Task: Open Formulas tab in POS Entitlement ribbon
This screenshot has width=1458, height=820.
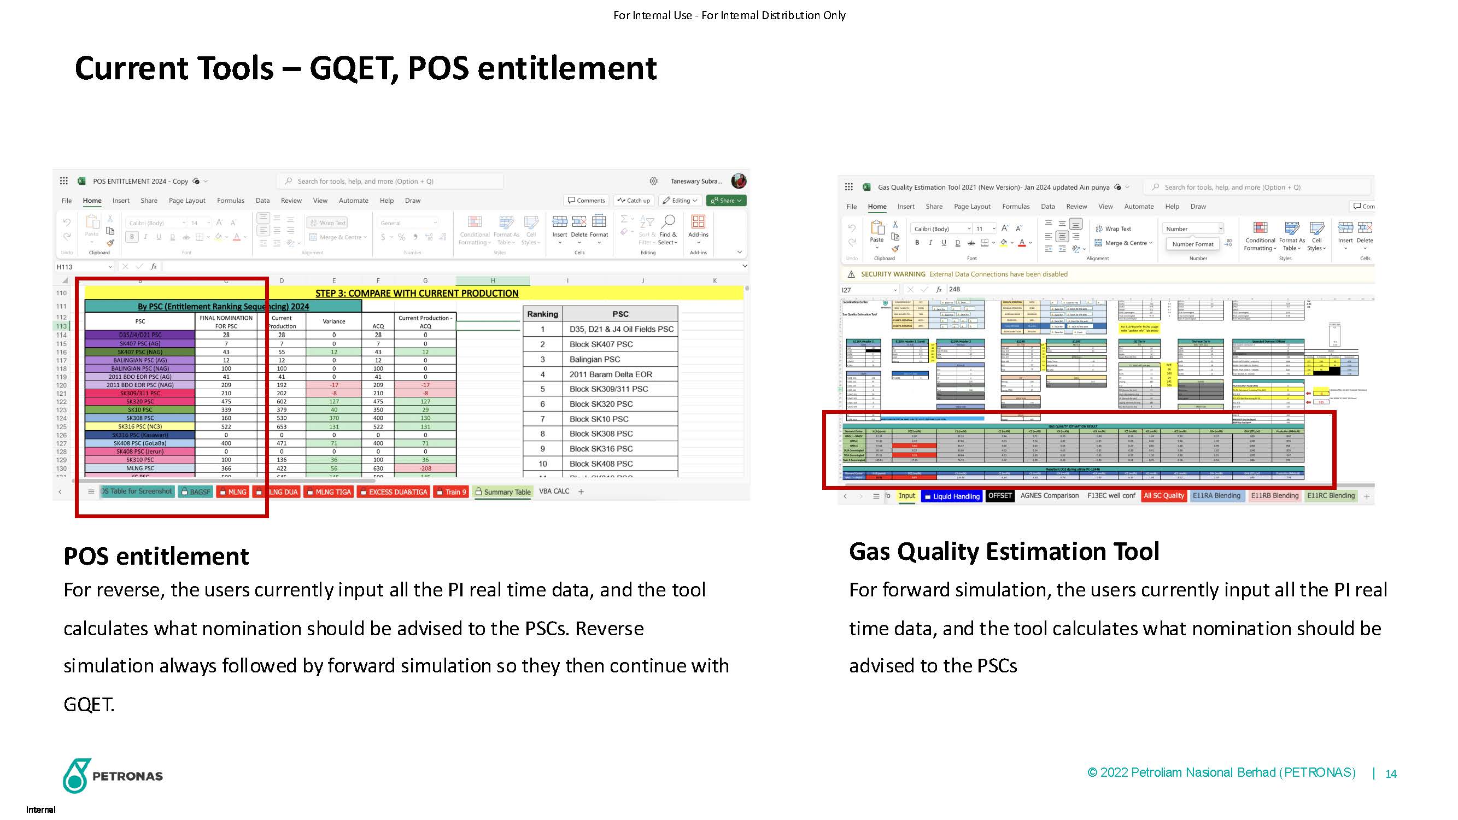Action: point(230,200)
